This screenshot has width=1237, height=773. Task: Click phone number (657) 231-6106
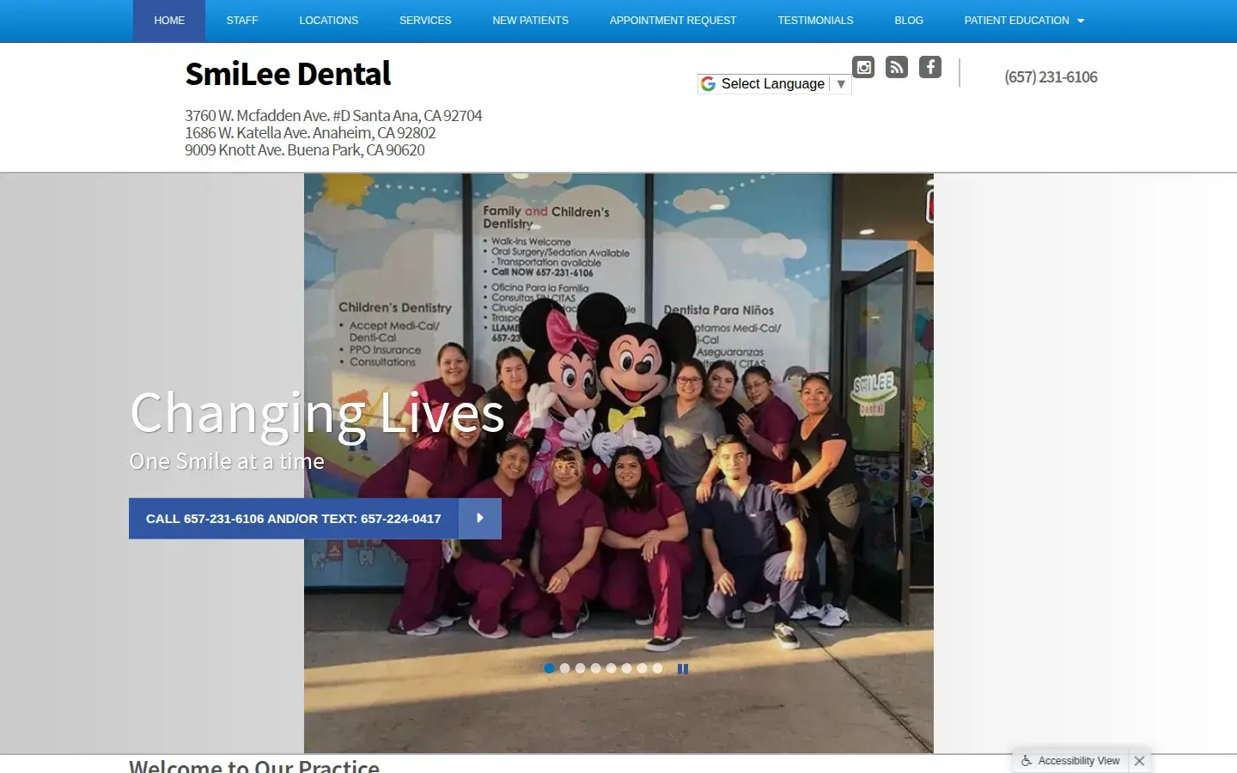click(x=1051, y=77)
